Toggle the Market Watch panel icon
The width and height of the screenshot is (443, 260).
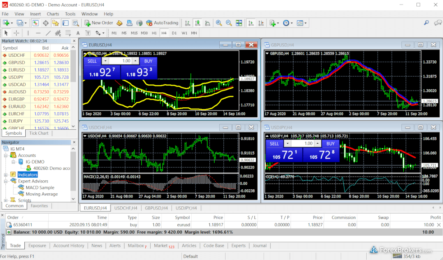click(x=35, y=23)
